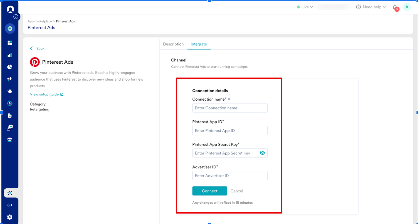Click the external link icon beside setup guide

pyautogui.click(x=62, y=94)
